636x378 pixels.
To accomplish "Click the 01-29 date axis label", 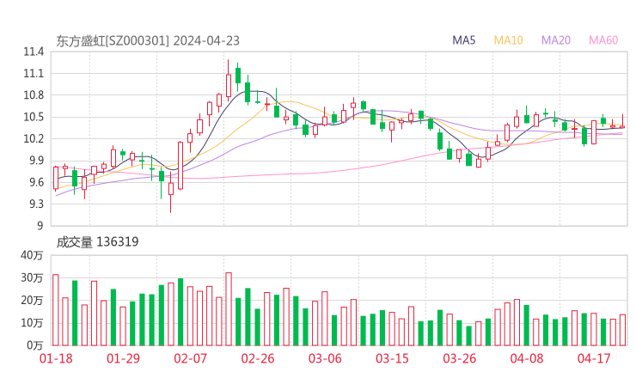I will pyautogui.click(x=123, y=358).
